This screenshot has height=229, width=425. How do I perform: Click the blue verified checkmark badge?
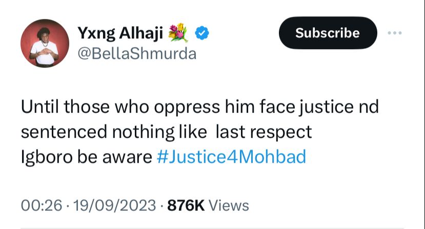coord(202,33)
